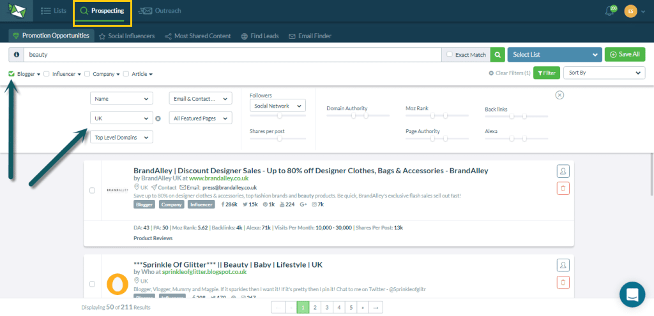Open the Name filter dropdown
Viewport: 654px width, 316px height.
tap(121, 99)
